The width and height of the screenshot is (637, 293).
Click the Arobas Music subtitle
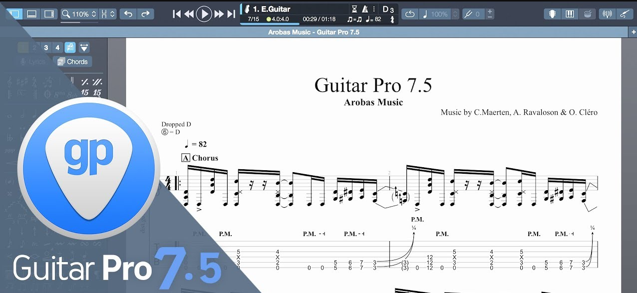(373, 102)
